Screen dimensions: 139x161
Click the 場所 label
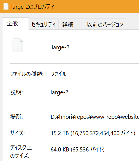(17, 117)
